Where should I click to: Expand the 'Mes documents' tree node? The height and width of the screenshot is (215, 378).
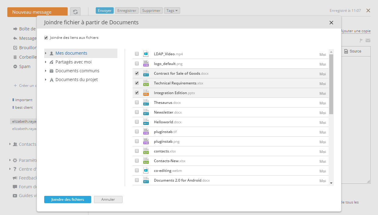[46, 53]
